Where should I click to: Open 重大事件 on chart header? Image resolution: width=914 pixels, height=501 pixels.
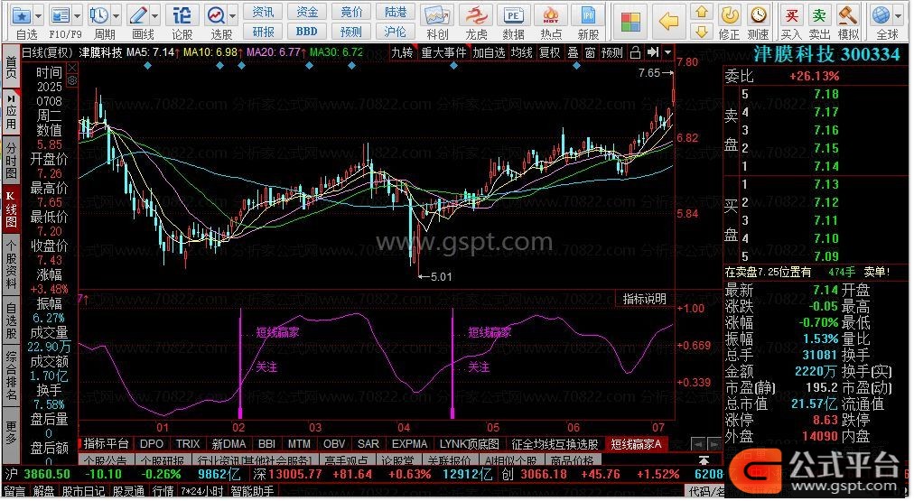pyautogui.click(x=444, y=53)
